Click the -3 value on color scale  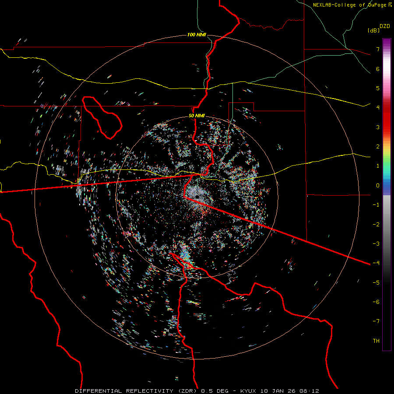(x=376, y=244)
